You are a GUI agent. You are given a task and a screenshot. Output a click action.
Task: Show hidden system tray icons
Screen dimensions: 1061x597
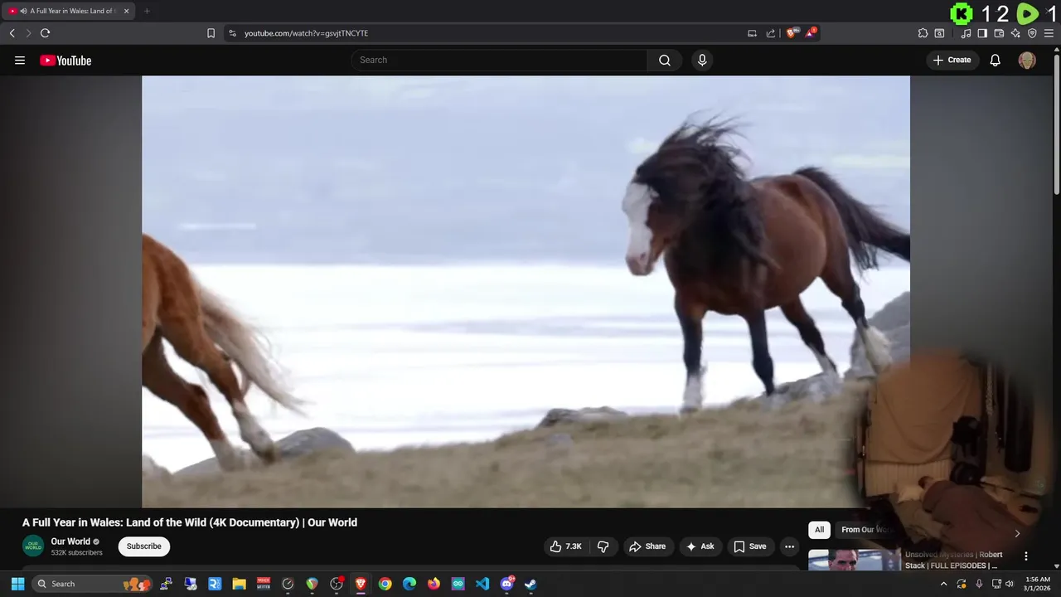tap(943, 584)
